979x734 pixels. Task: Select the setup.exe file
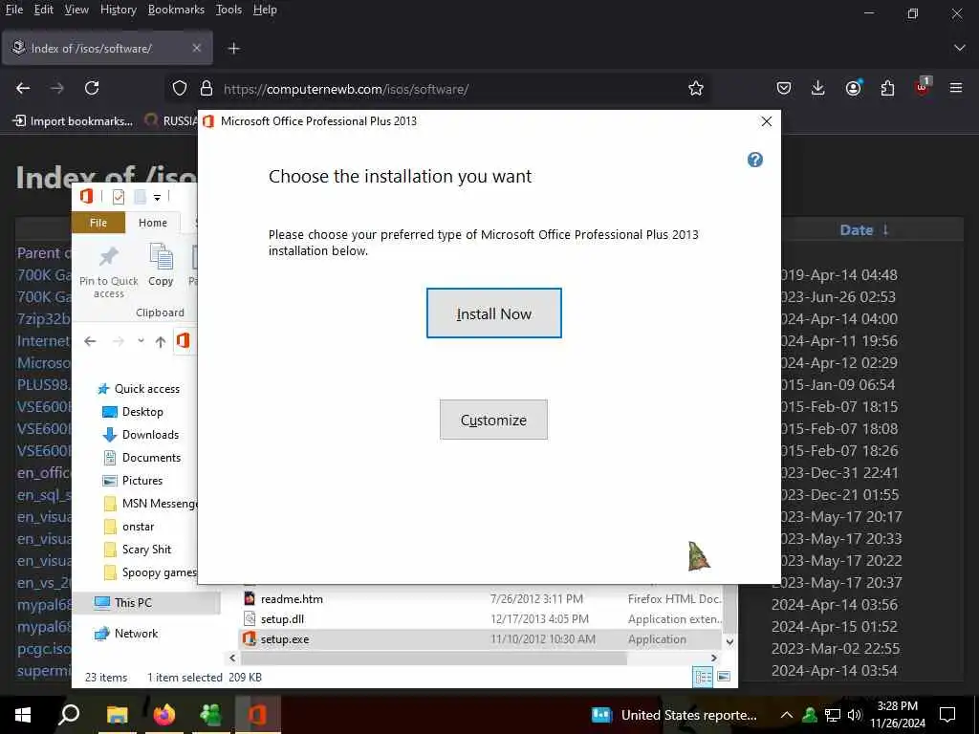(482, 639)
